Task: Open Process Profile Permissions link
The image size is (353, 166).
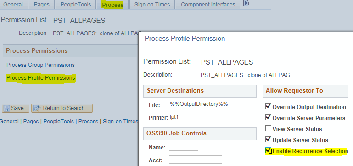Action: (41, 78)
